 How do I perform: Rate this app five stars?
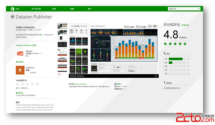[37, 84]
